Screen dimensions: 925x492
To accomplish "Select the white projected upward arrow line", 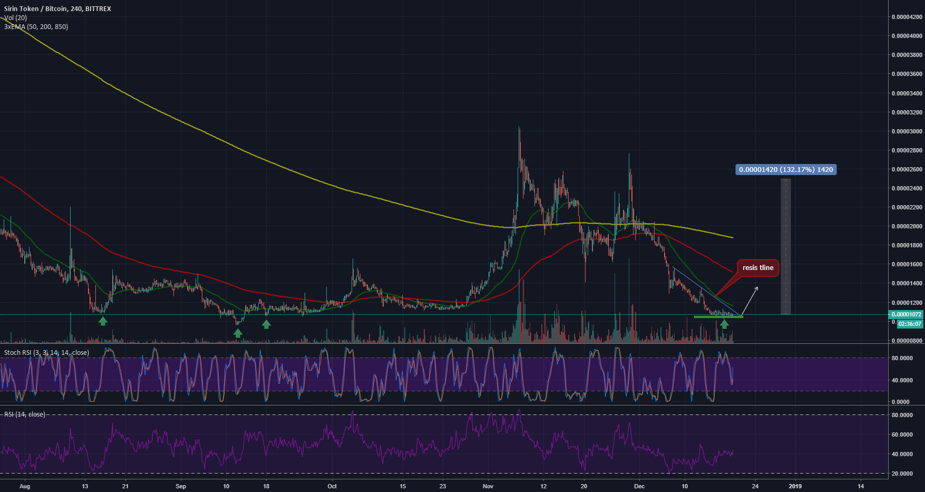I will [750, 301].
